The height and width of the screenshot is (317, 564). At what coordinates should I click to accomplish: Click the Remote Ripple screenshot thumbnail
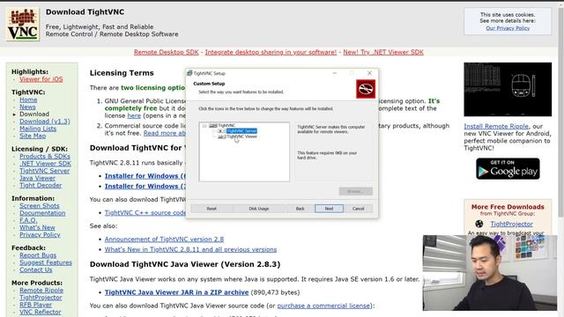click(508, 90)
